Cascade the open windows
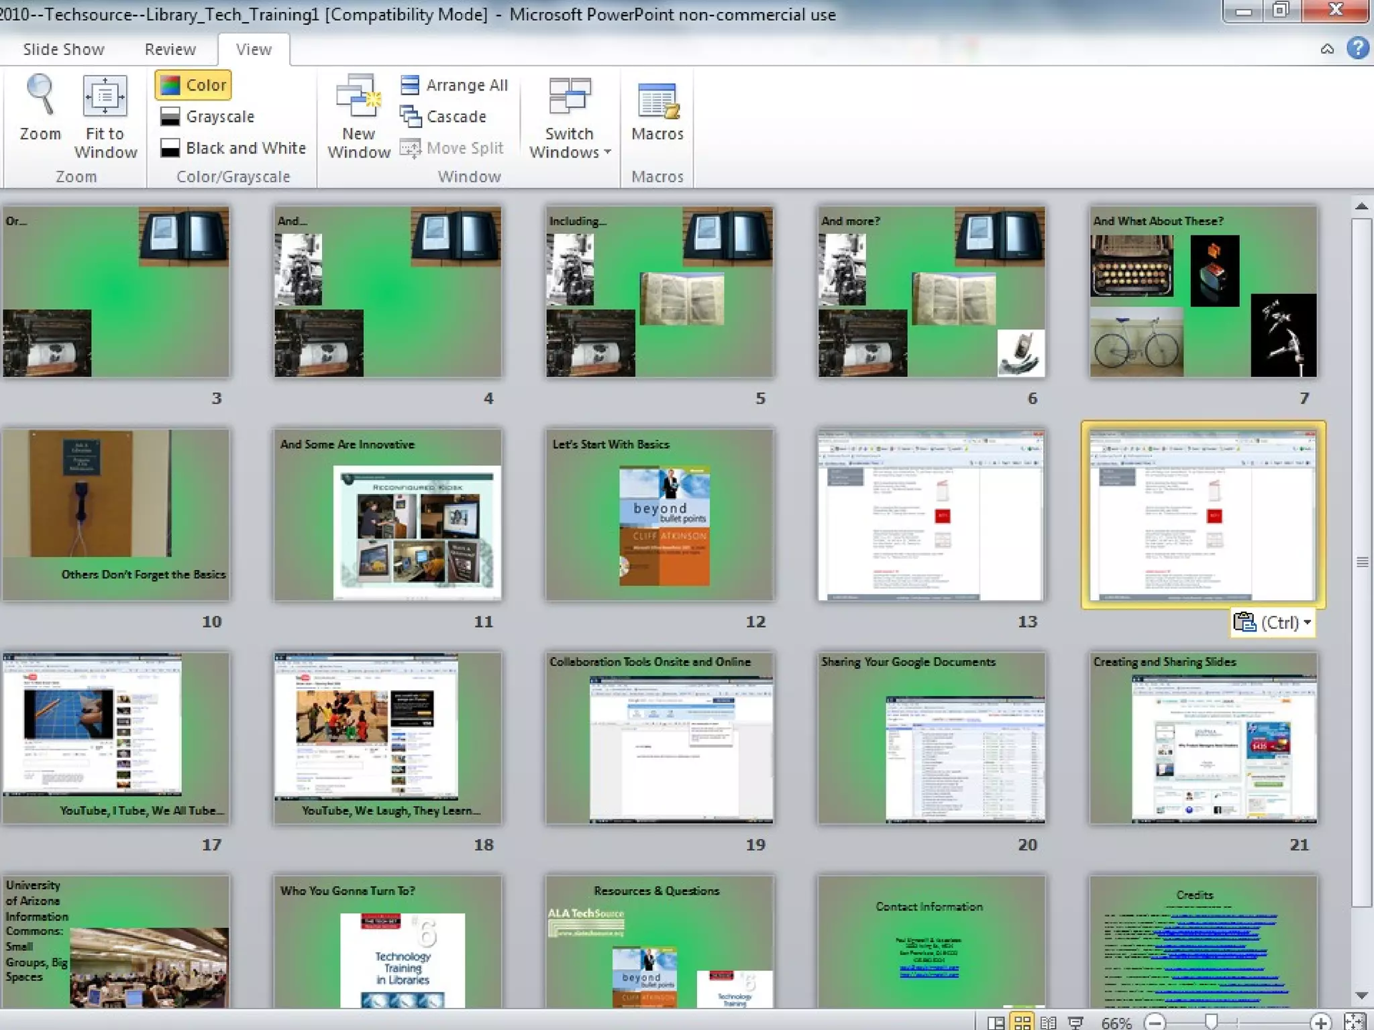The height and width of the screenshot is (1030, 1374). coord(443,117)
